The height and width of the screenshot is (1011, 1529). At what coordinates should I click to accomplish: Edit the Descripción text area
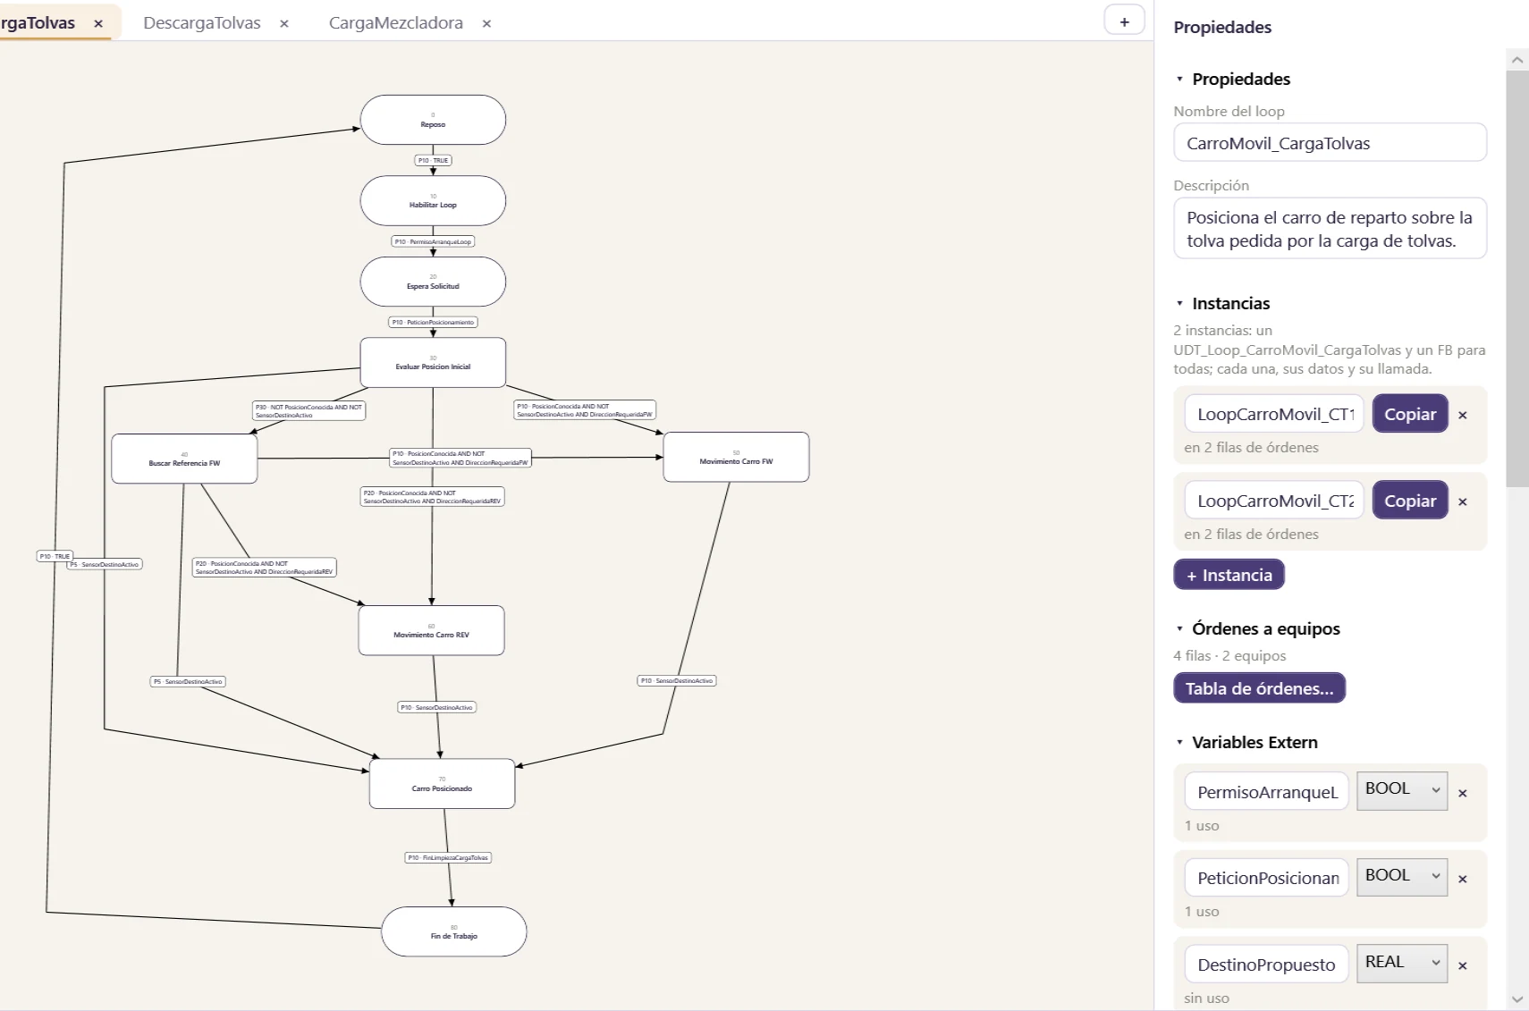[x=1330, y=229]
